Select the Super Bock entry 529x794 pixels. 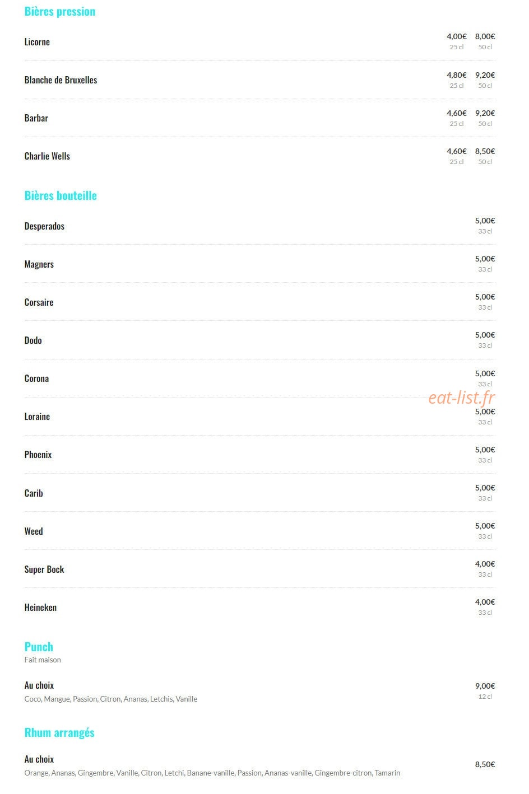click(x=44, y=569)
